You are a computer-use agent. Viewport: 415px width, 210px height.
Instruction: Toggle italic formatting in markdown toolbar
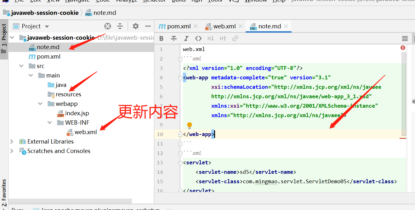pos(186,38)
